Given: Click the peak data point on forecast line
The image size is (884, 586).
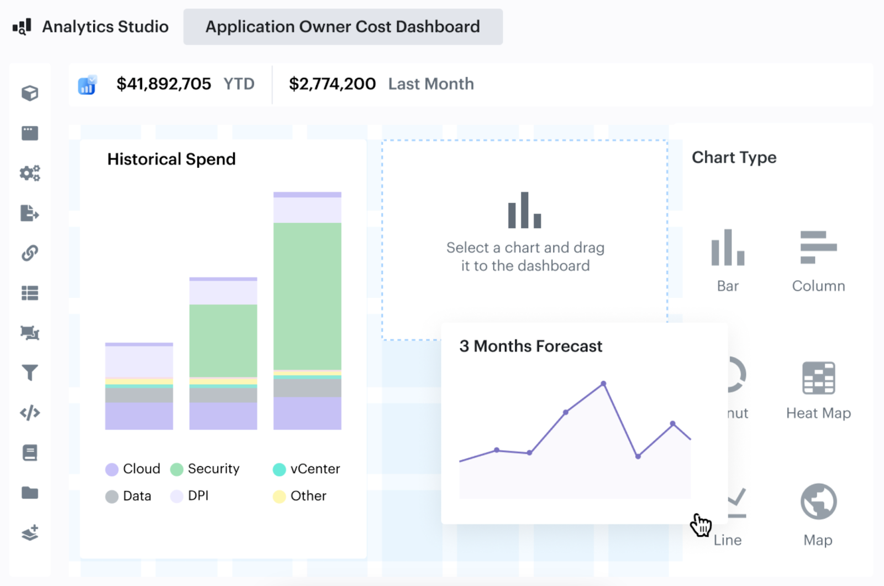Looking at the screenshot, I should pos(603,383).
